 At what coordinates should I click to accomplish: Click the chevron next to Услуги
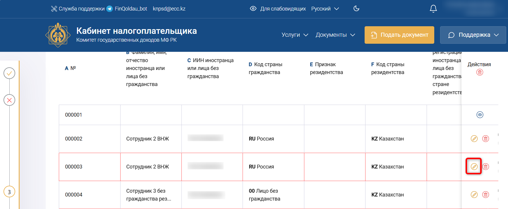306,35
